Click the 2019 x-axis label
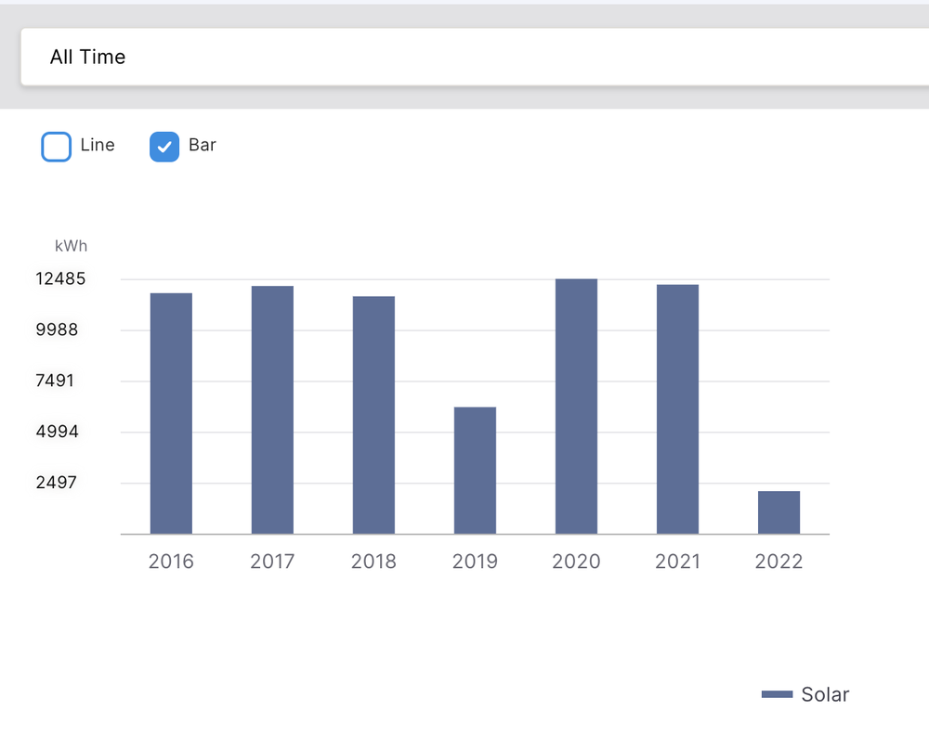Screen dimensions: 929x736 pyautogui.click(x=475, y=562)
